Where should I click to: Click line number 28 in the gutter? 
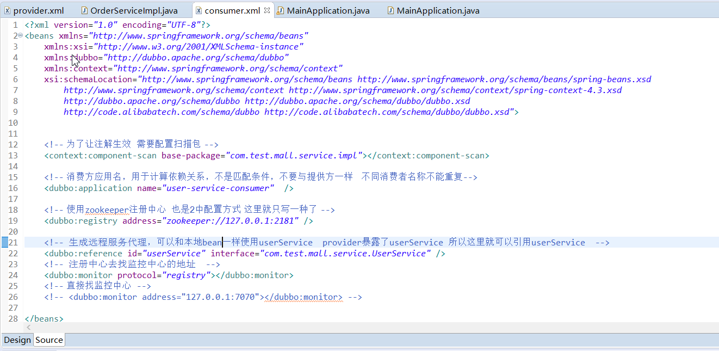point(13,319)
